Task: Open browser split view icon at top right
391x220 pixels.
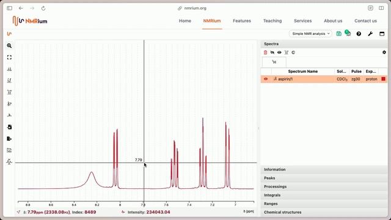Action: point(381,8)
